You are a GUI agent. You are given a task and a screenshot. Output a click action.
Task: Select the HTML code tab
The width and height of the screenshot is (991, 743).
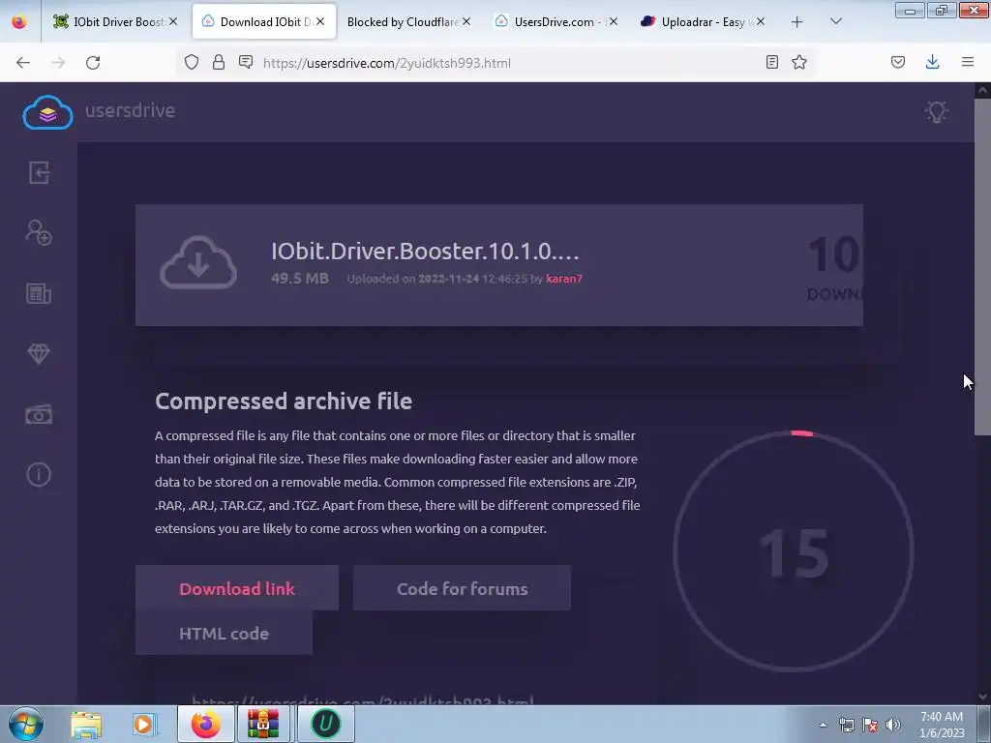224,633
